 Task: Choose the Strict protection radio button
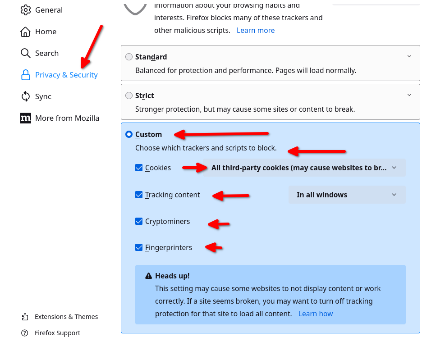[129, 96]
